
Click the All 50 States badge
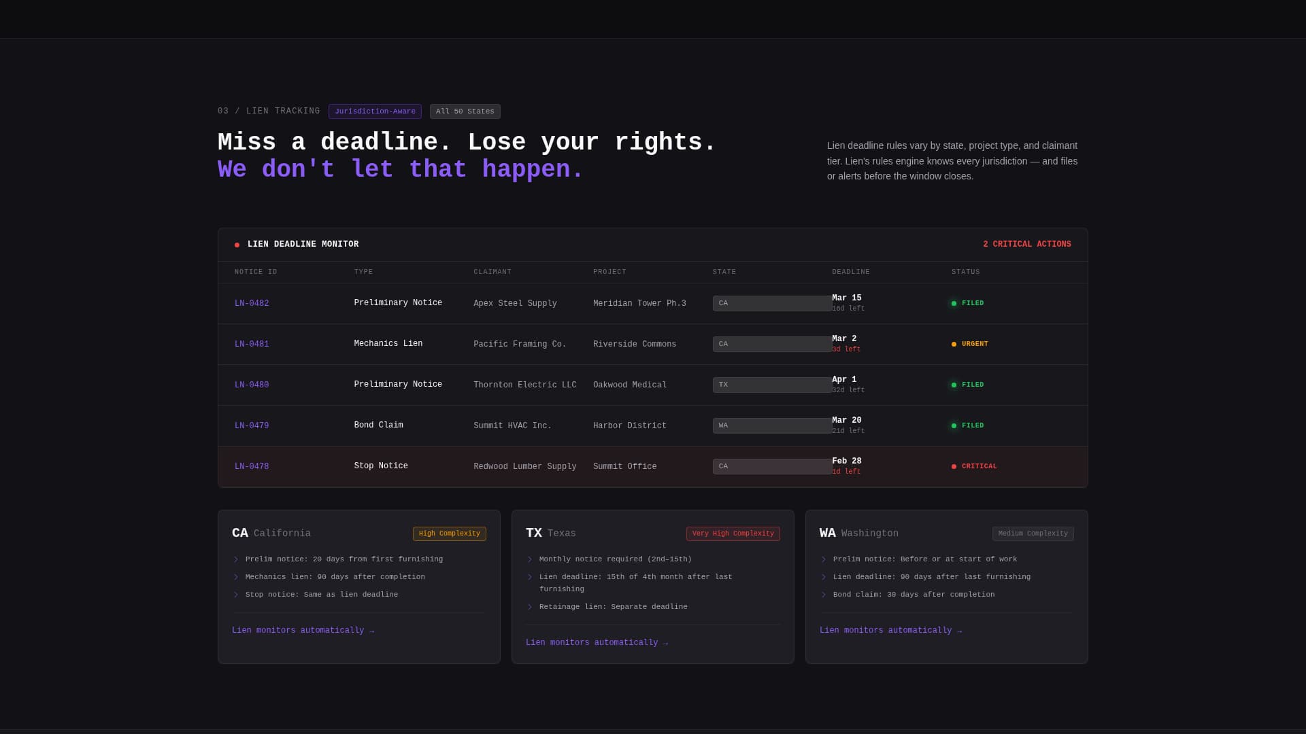point(465,111)
